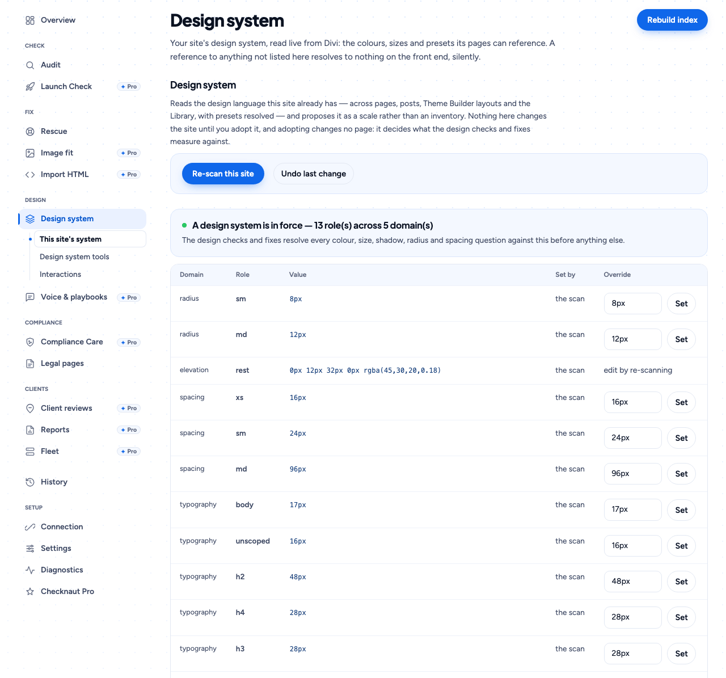Focus the spacing sm override field

point(632,438)
